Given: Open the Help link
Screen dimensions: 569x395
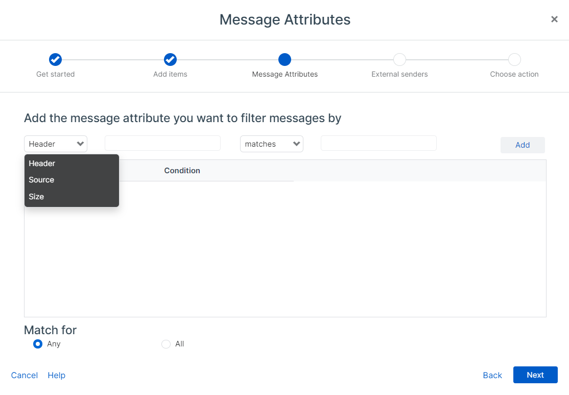Looking at the screenshot, I should [x=56, y=375].
